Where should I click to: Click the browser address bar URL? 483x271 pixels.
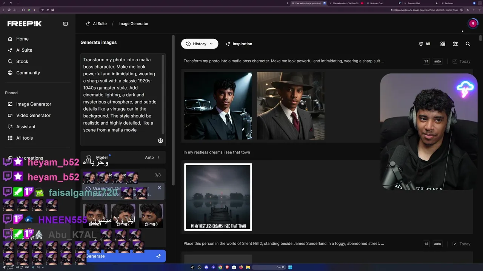click(x=424, y=10)
